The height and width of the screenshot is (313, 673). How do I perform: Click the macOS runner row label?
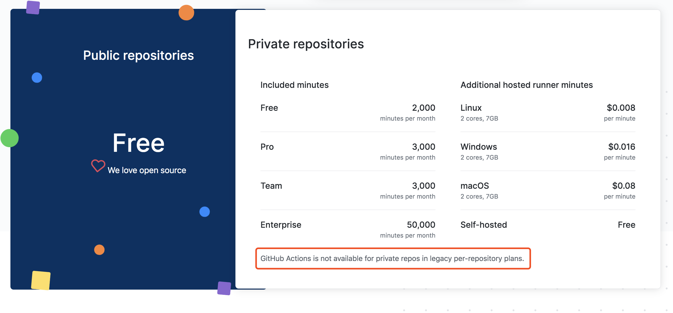[475, 186]
